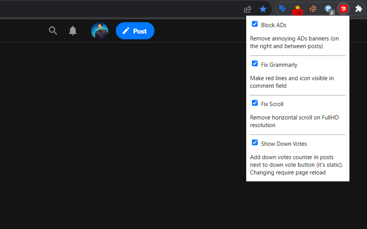367x229 pixels.
Task: Open notifications via the bell icon
Action: 73,31
